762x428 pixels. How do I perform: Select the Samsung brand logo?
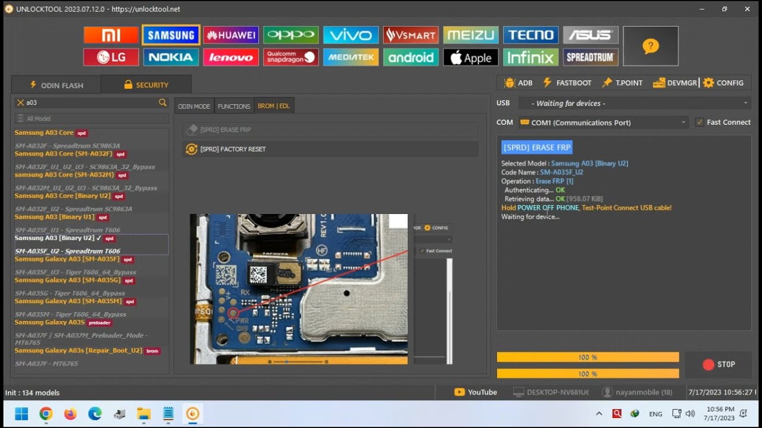(171, 35)
